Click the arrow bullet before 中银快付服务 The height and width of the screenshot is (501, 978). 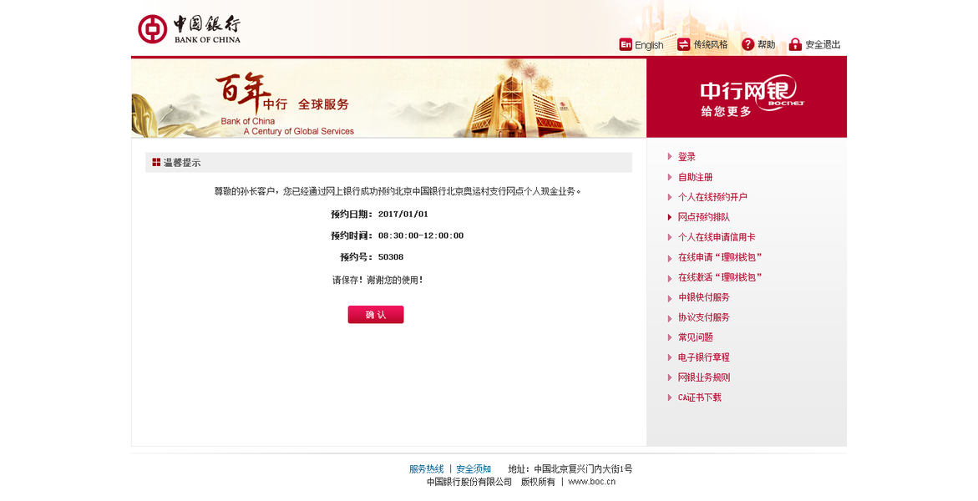tap(669, 297)
